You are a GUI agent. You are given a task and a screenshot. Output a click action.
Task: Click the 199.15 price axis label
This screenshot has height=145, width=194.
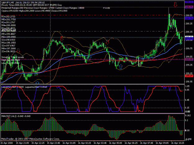coord(189,73)
